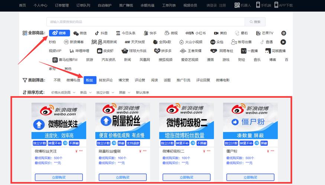
Task: Pick the 快手 platform category
Action: [x=150, y=33]
